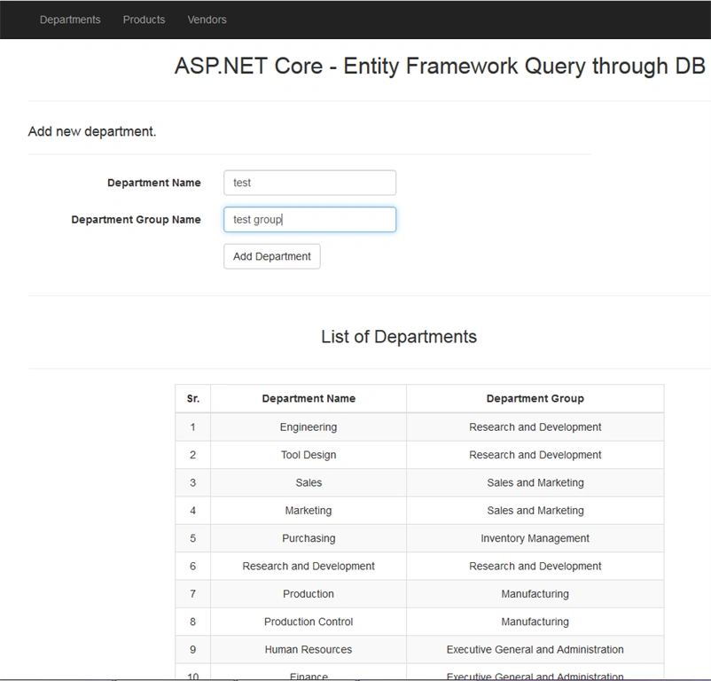Image resolution: width=711 pixels, height=681 pixels.
Task: Click the Department Group Name label
Action: pyautogui.click(x=136, y=219)
